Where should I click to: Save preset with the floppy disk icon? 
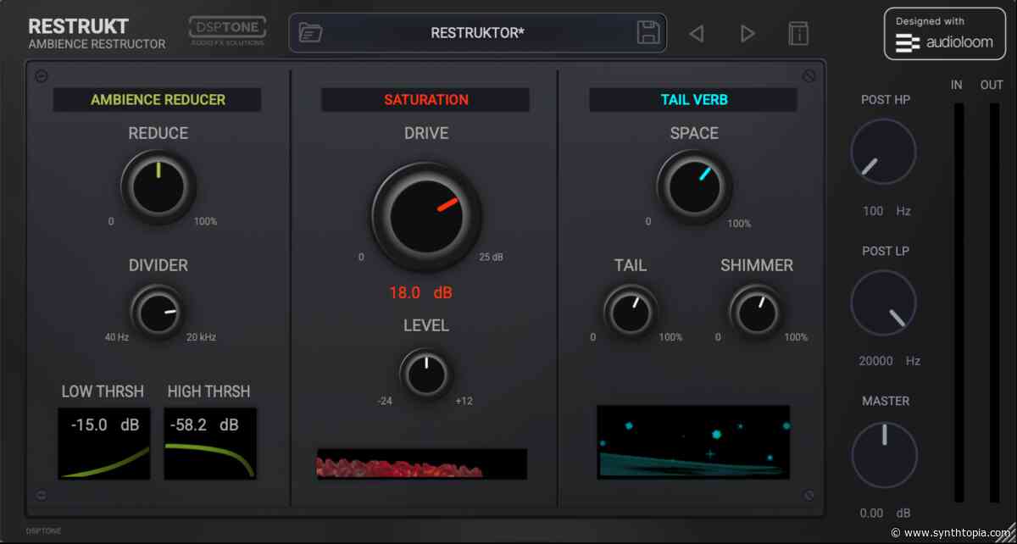click(648, 33)
